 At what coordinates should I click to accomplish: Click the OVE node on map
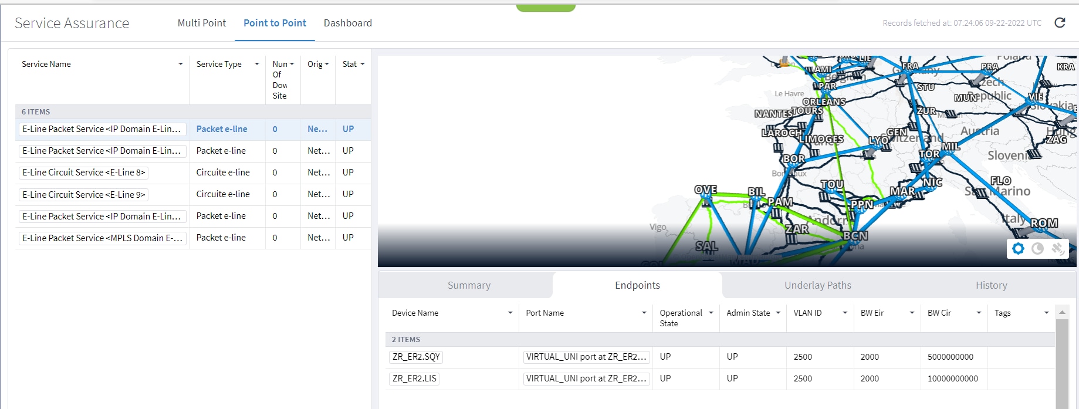click(x=705, y=190)
